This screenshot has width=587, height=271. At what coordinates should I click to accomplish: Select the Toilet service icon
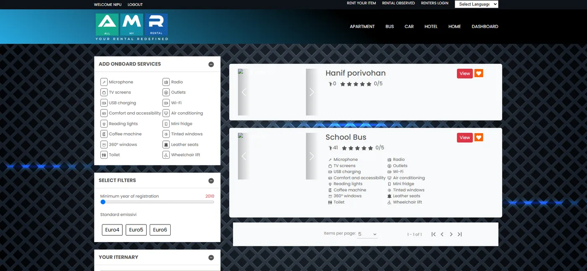click(x=104, y=155)
